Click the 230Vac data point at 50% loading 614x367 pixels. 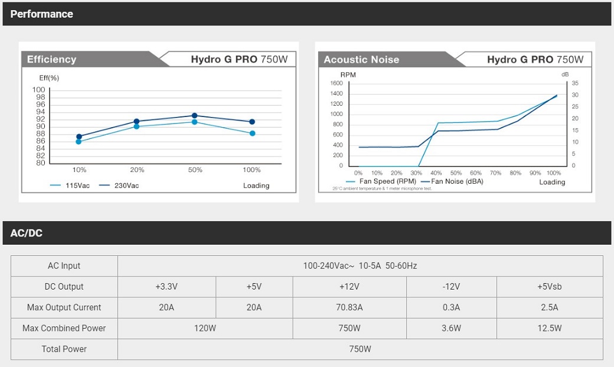point(195,116)
